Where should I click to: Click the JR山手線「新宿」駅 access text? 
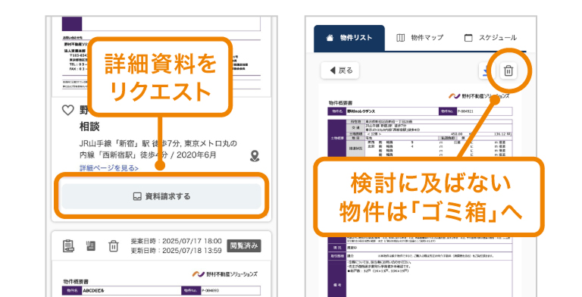pos(158,148)
